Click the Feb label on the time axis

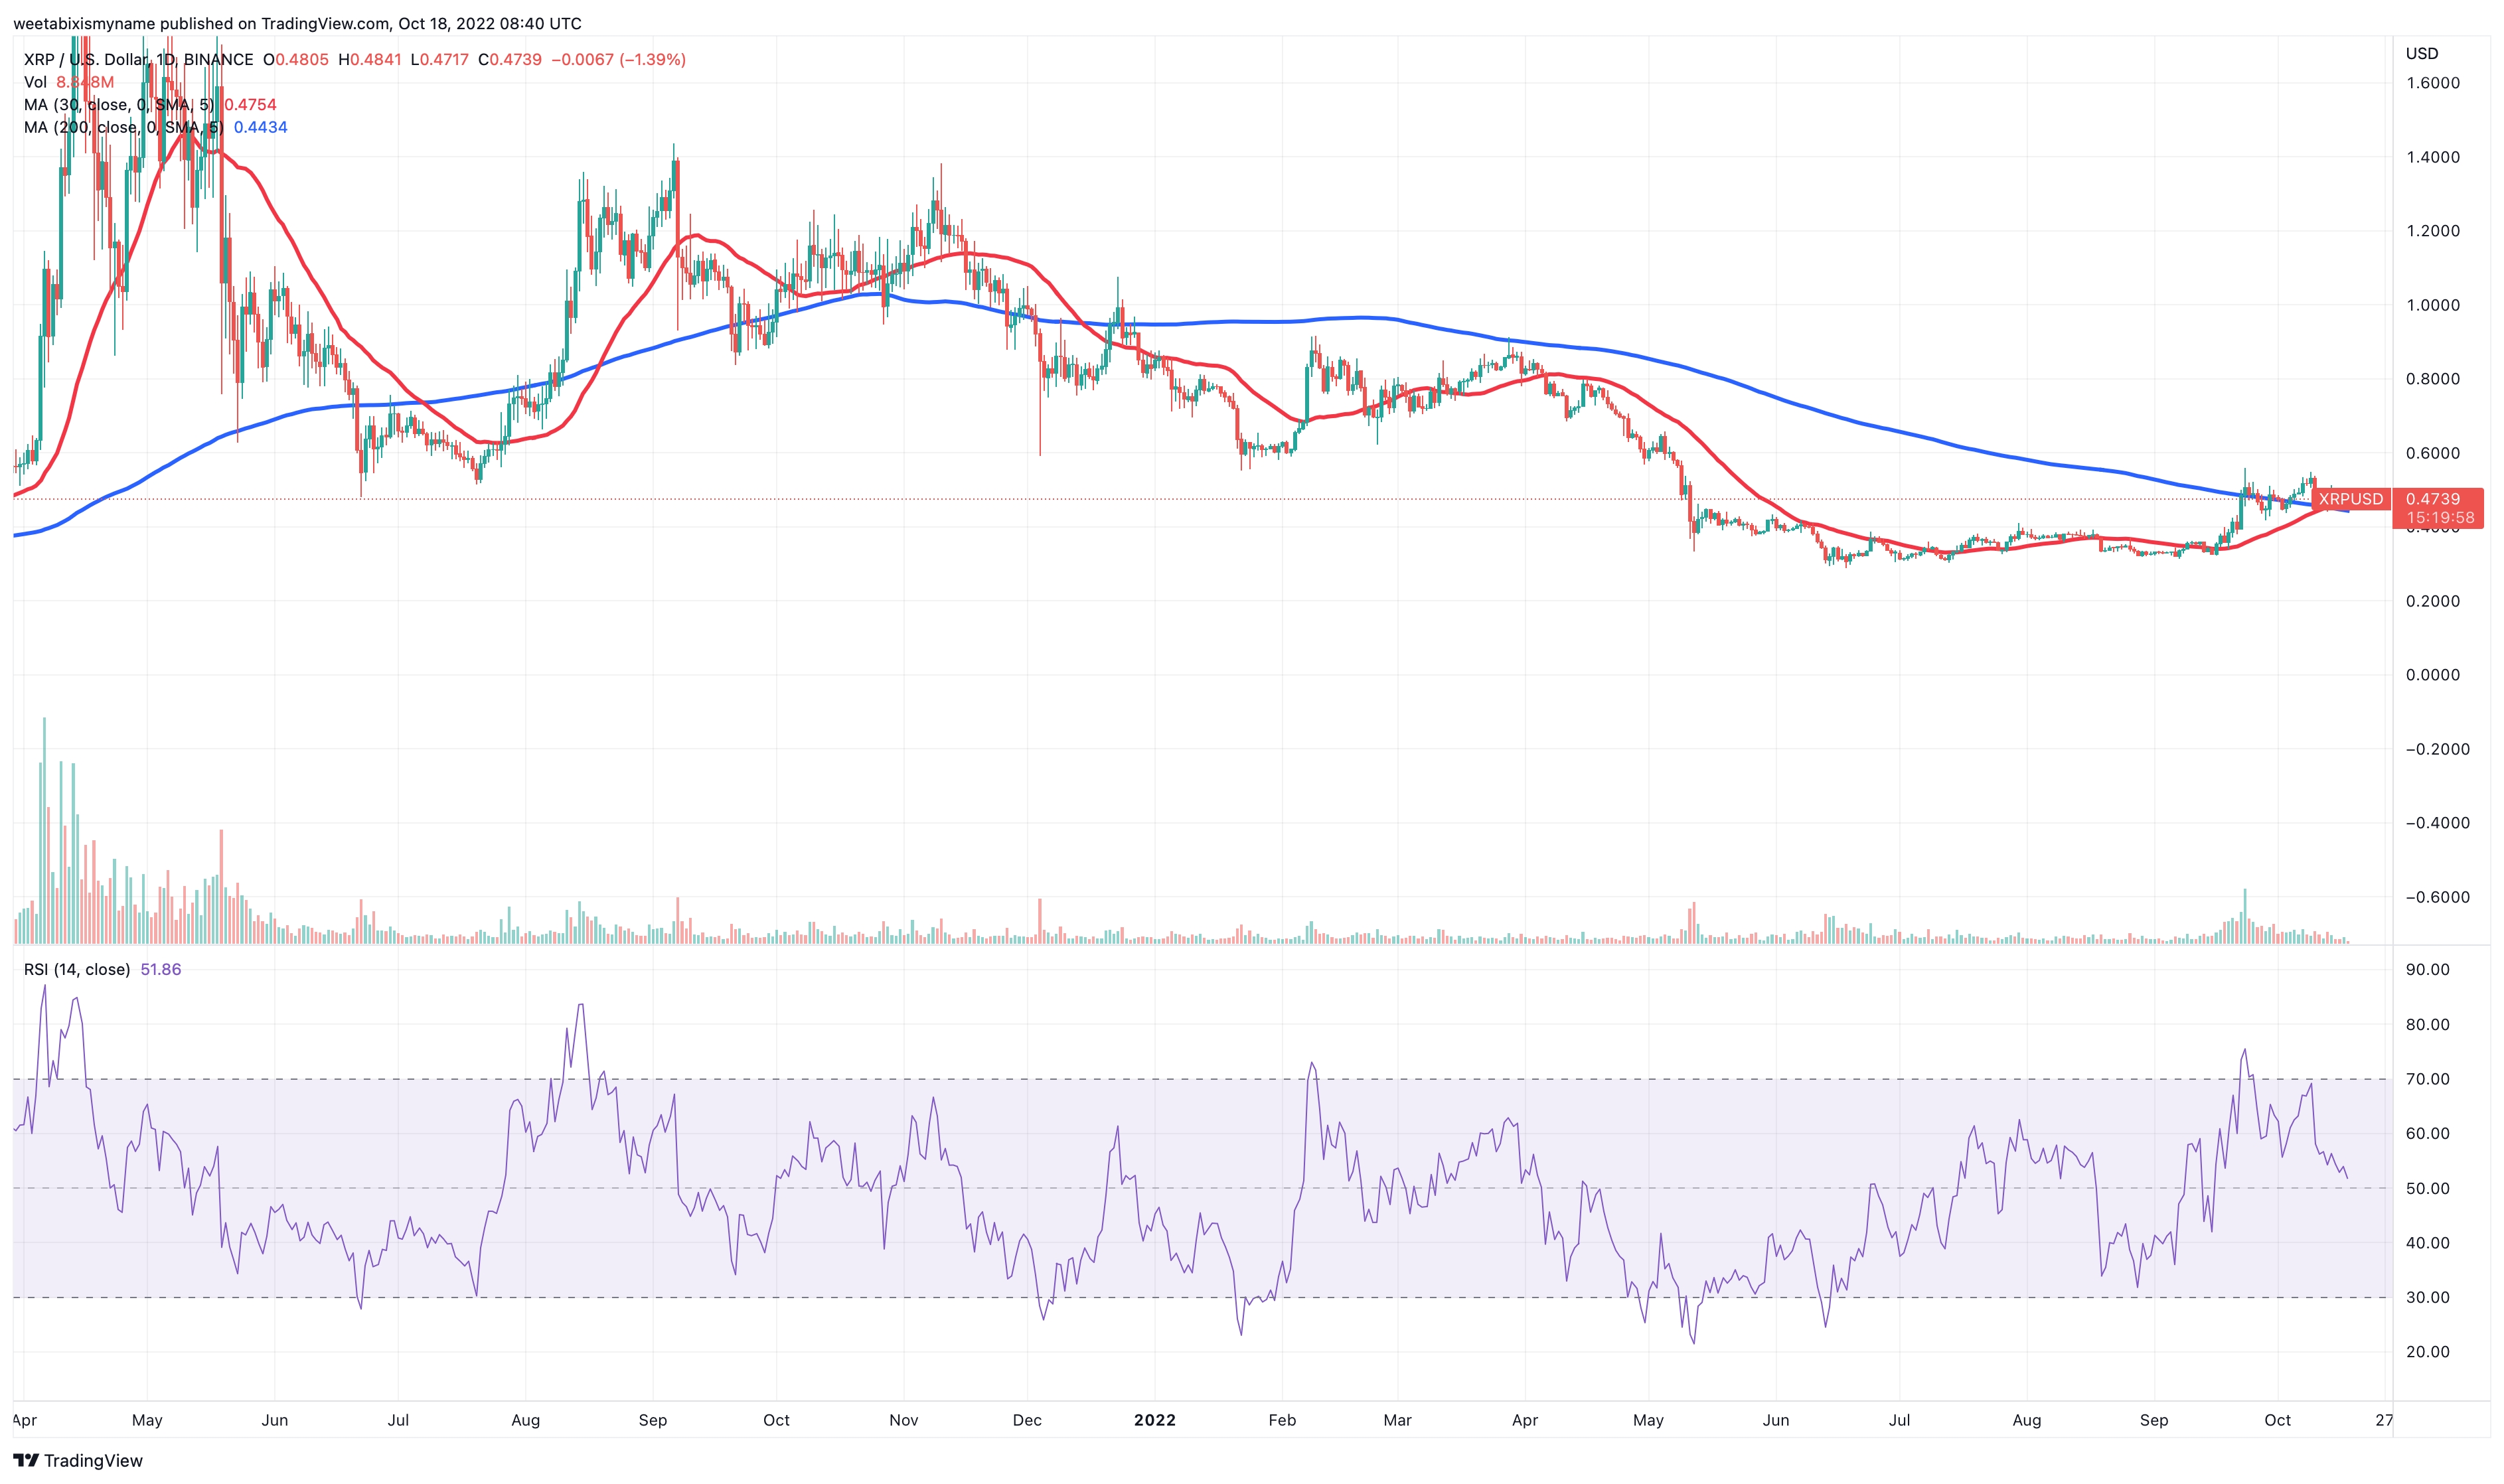tap(1282, 1420)
